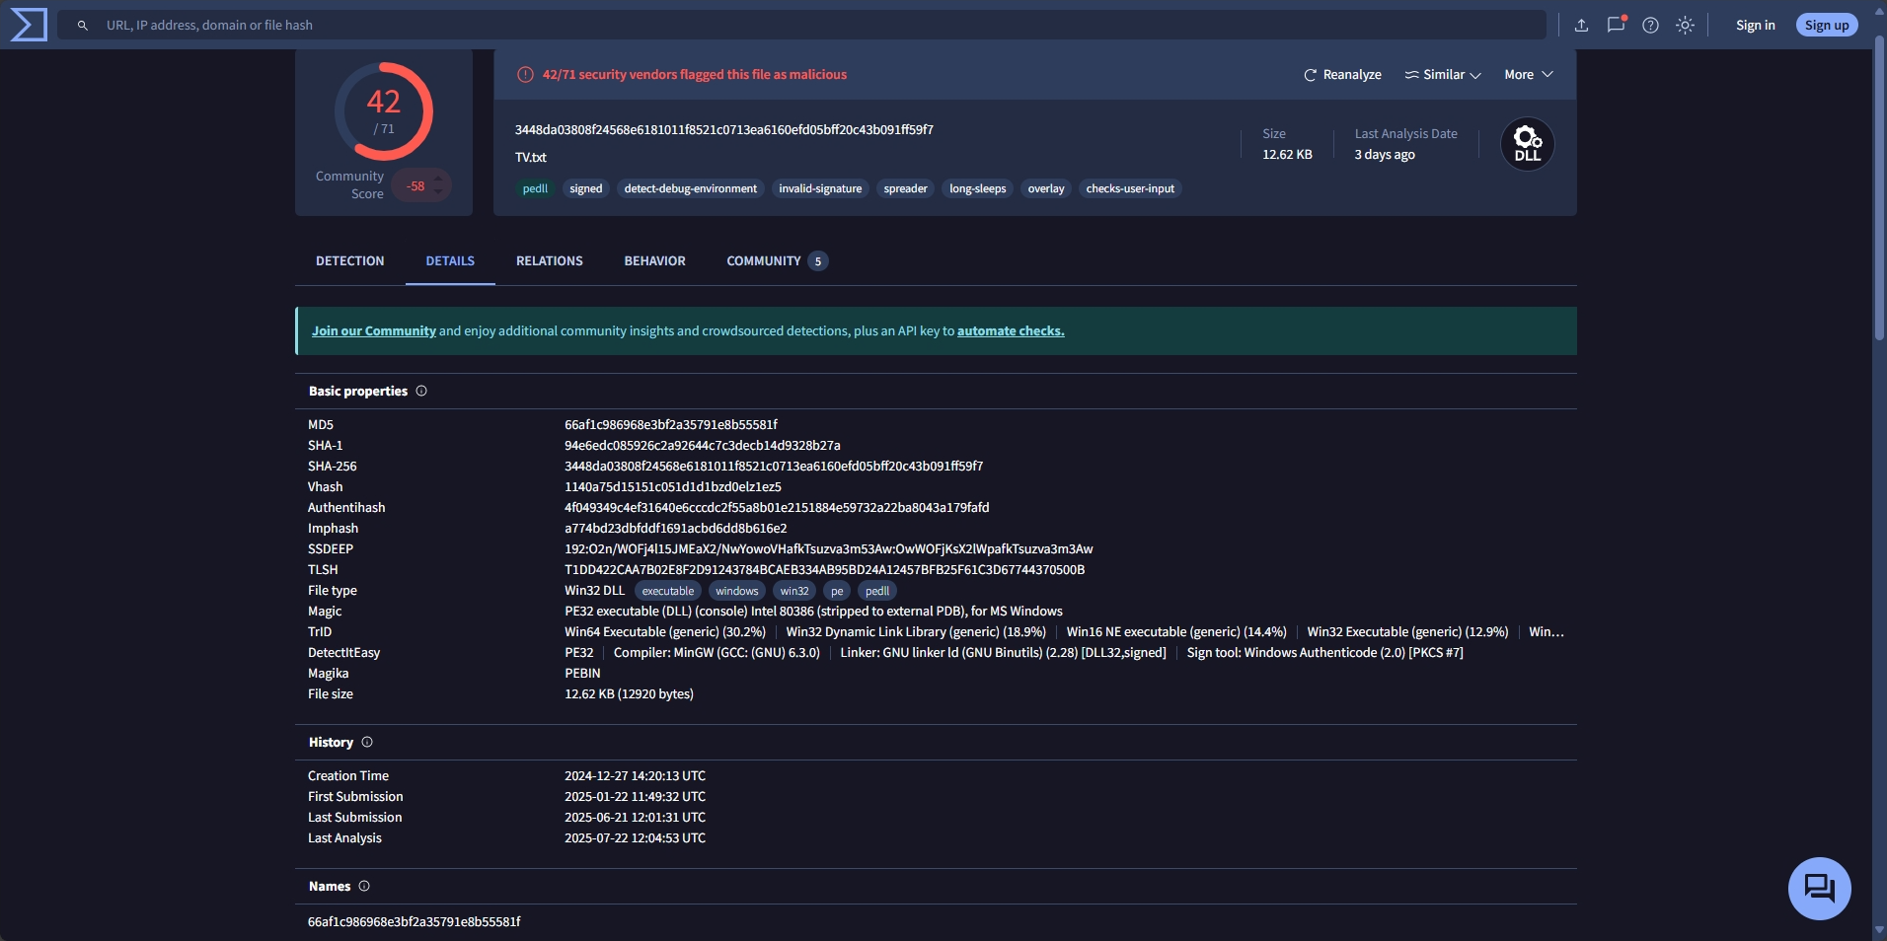Click the VirusTotal logo icon
The width and height of the screenshot is (1887, 941).
pos(28,25)
